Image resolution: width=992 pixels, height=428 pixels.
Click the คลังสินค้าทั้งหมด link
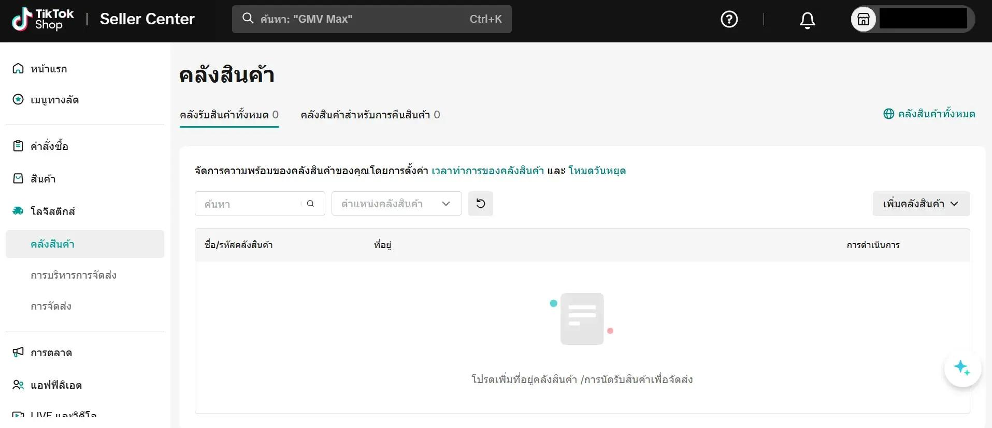click(937, 114)
